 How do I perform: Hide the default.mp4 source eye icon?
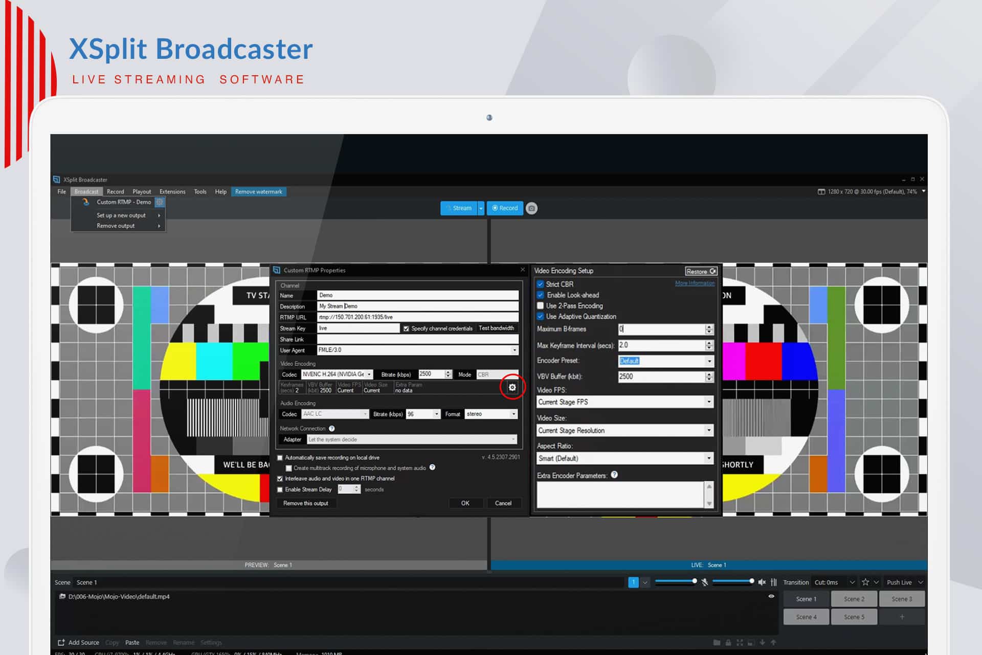(x=771, y=597)
